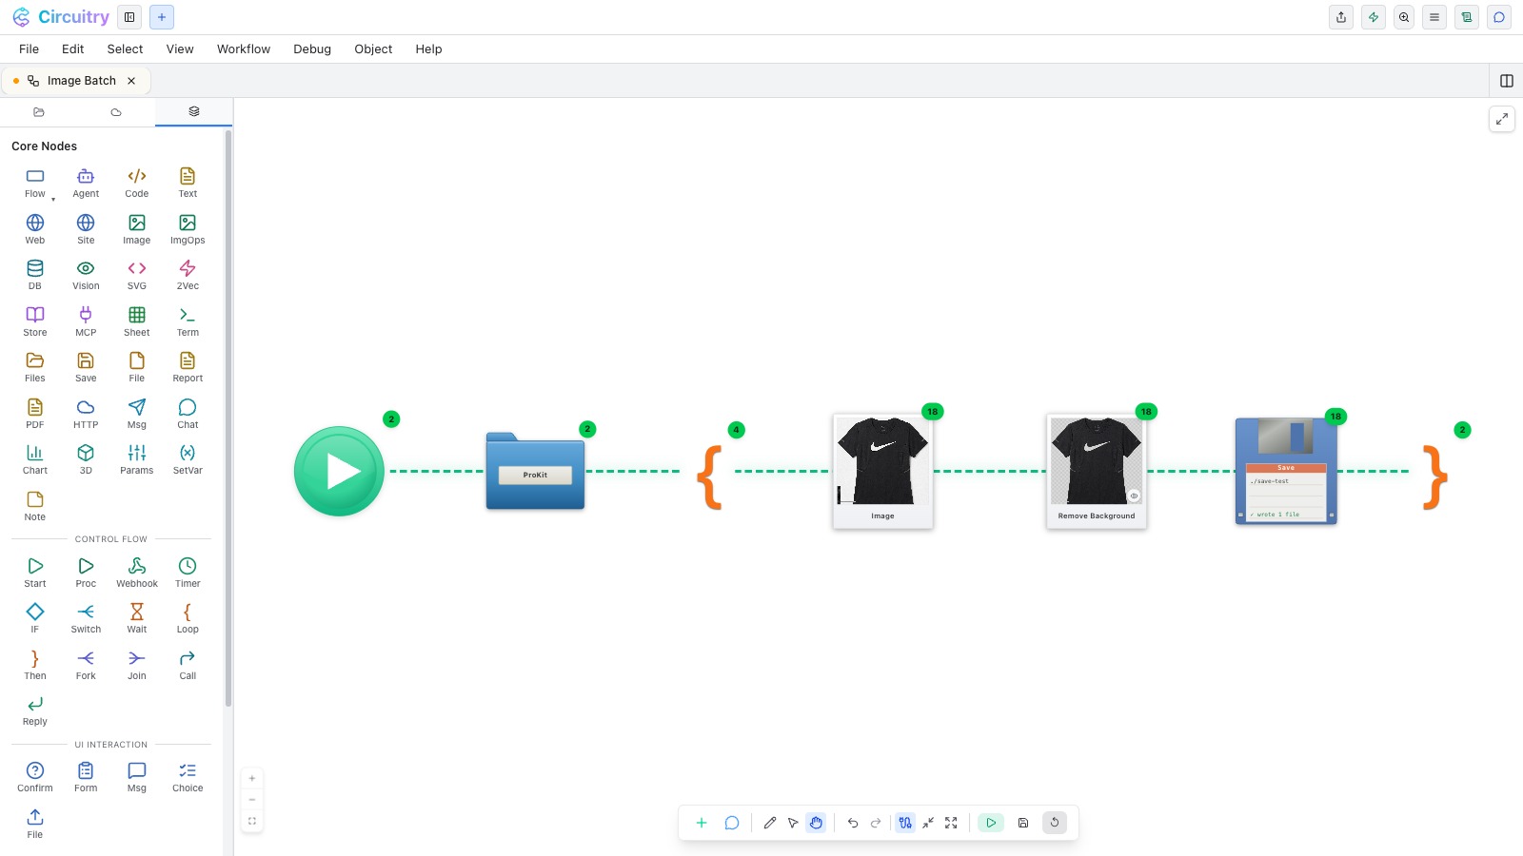Click the zoom magnifier icon in top bar
The width and height of the screenshot is (1523, 856).
1404,17
